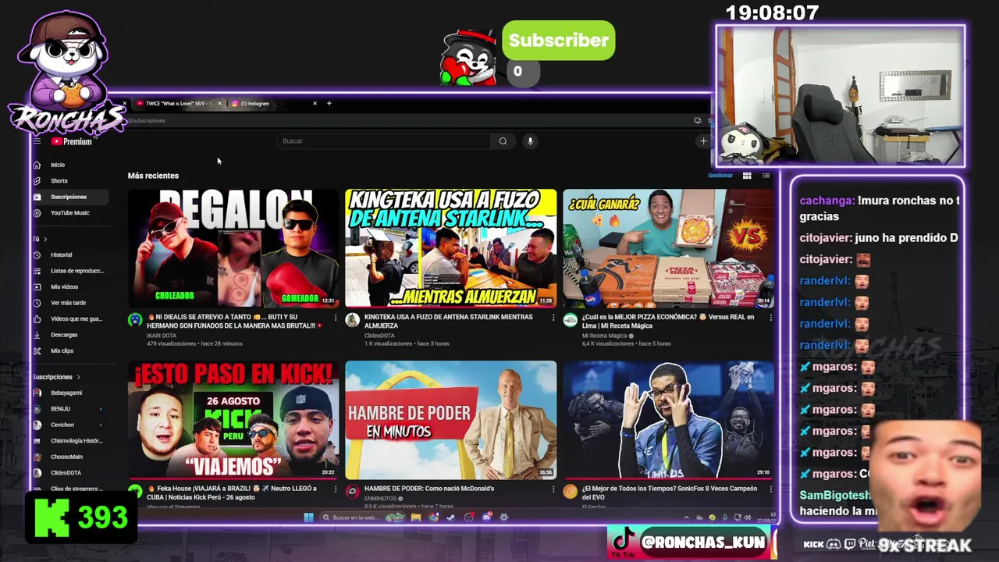This screenshot has height=562, width=999.
Task: Switch subscriptions to grid view
Action: (x=747, y=176)
